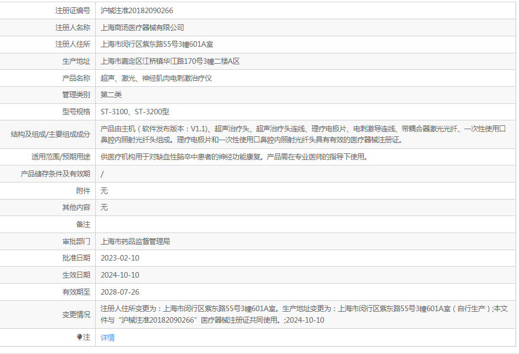519x354 pixels.
Task: Click the 无 value beside 附件
Action: point(104,191)
